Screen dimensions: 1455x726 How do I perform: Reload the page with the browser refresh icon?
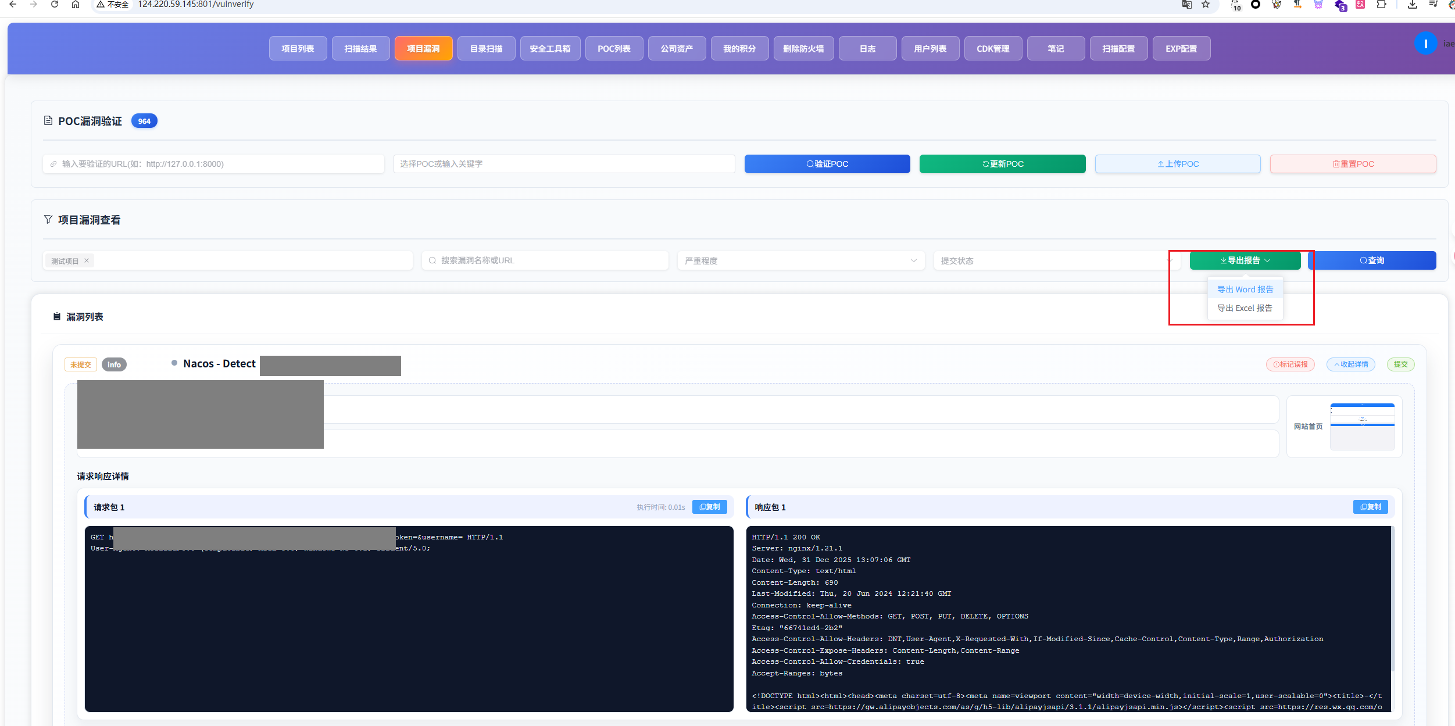coord(55,5)
